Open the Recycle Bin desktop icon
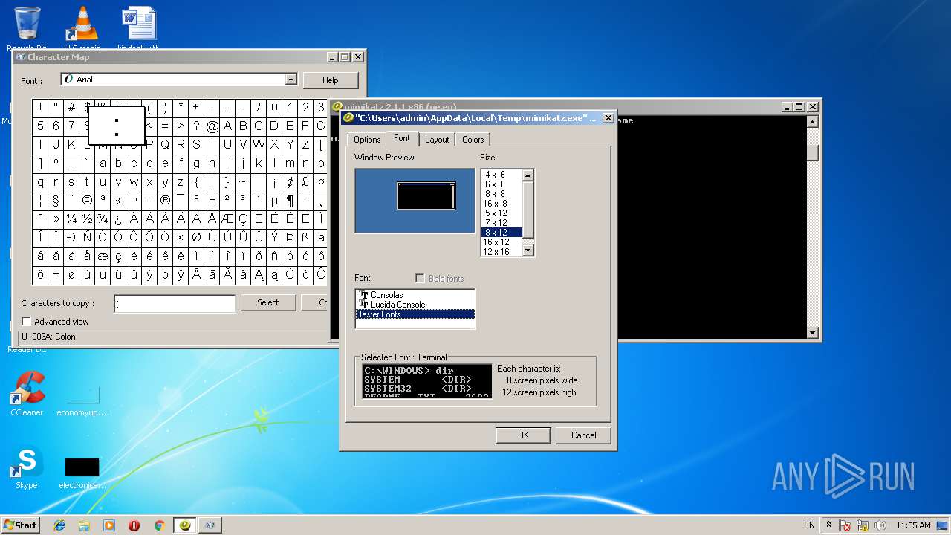The height and width of the screenshot is (535, 951). click(x=27, y=27)
